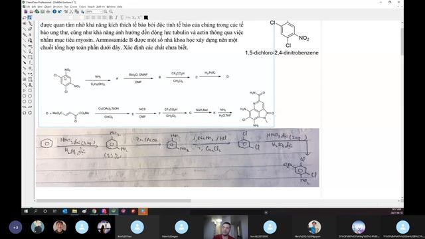Click the New Document toolbar icon
Viewport: 425px width, 239px height.
(x=26, y=12)
